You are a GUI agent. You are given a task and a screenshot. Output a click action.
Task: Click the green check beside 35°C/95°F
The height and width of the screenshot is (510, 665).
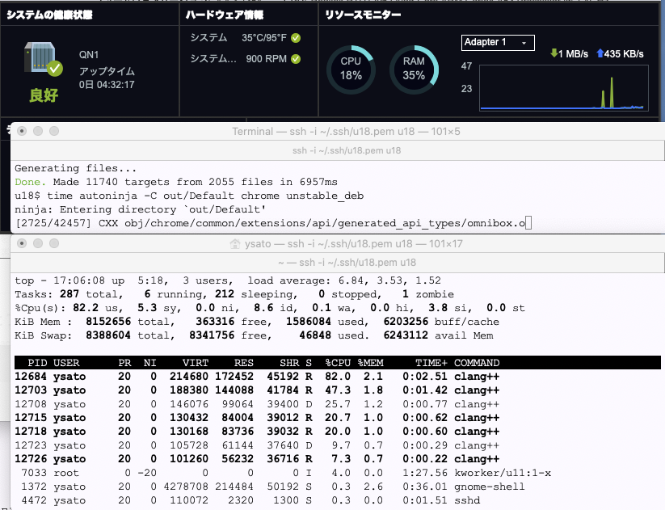296,38
